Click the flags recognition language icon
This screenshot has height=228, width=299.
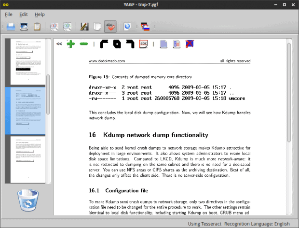tap(145, 27)
